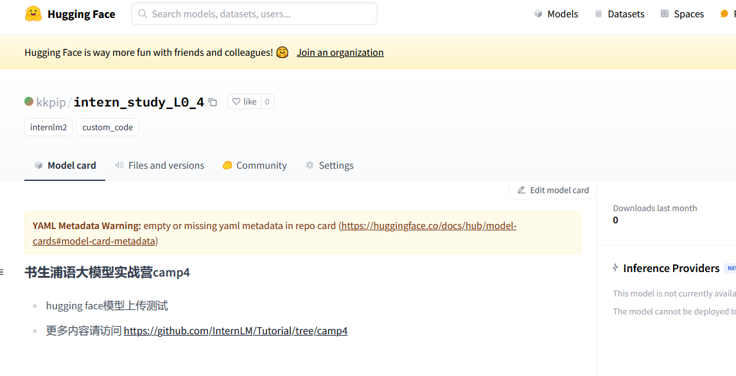
Task: Focus the search models, datasets, users field
Action: pyautogui.click(x=254, y=13)
